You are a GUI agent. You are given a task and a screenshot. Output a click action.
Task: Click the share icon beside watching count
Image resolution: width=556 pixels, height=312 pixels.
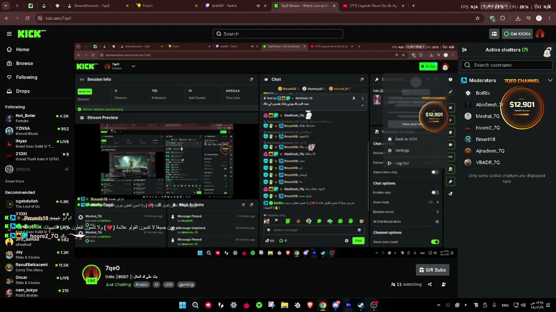(x=430, y=284)
